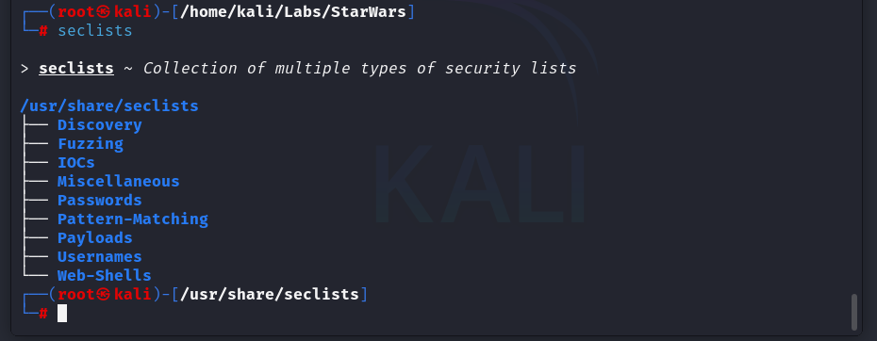Select the Fuzzing folder entry
The image size is (877, 341).
pyautogui.click(x=90, y=144)
